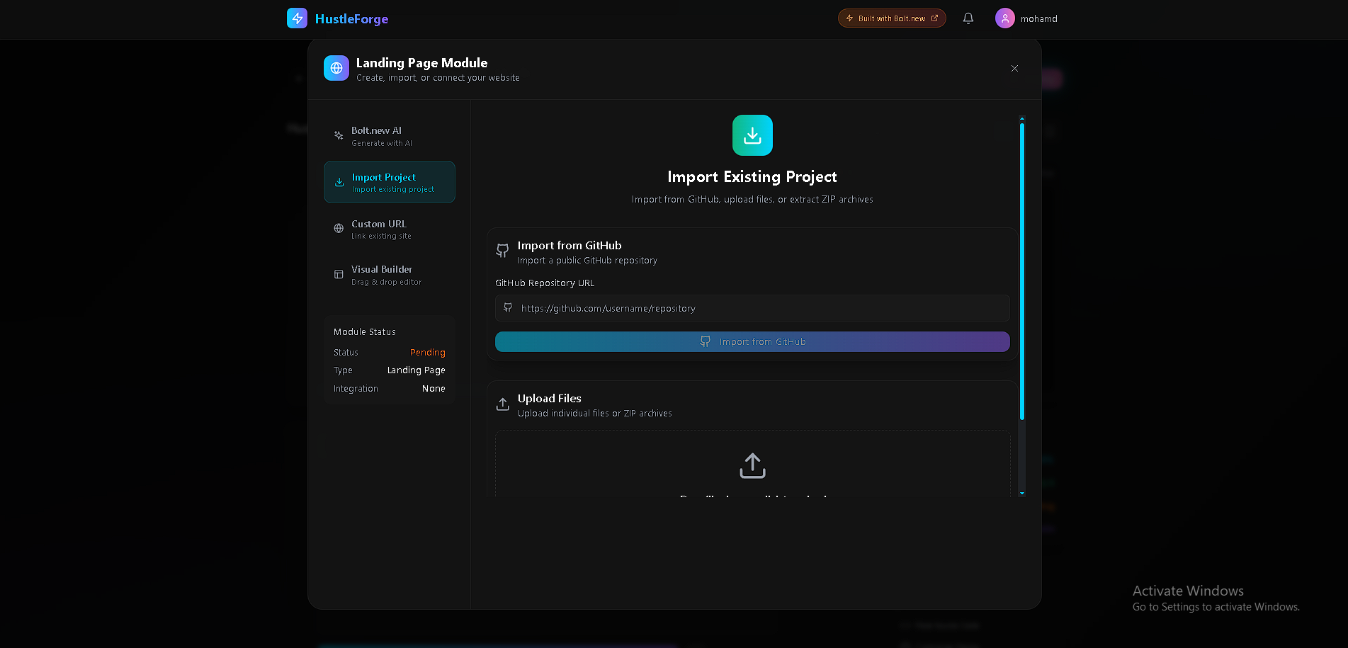Open the Built with Bolt.new badge

(x=892, y=18)
